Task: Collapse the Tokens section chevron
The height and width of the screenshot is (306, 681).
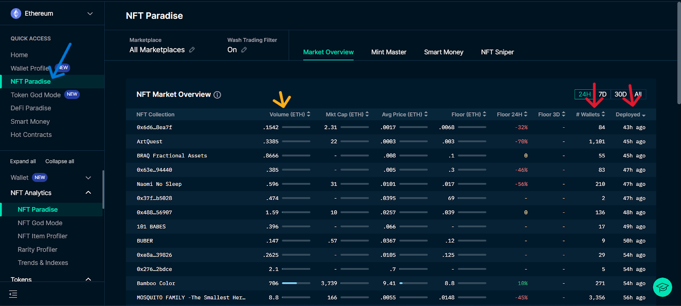Action: pyautogui.click(x=89, y=280)
